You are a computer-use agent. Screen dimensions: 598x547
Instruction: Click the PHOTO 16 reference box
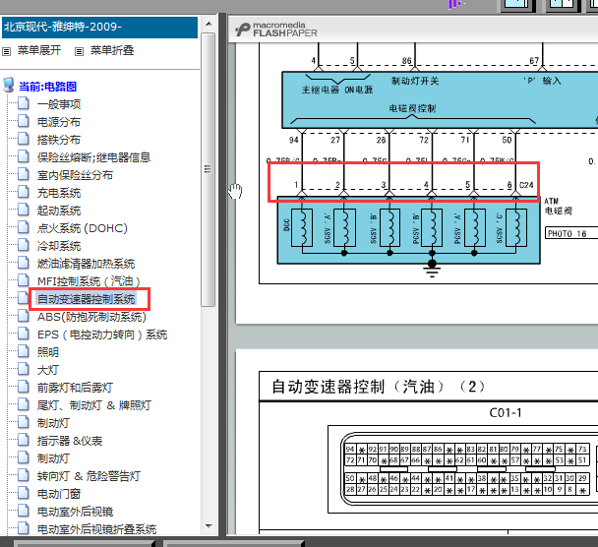(570, 233)
